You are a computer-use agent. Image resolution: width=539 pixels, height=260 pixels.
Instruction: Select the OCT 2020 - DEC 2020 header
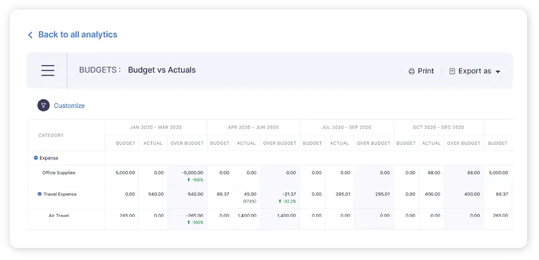[x=438, y=127]
